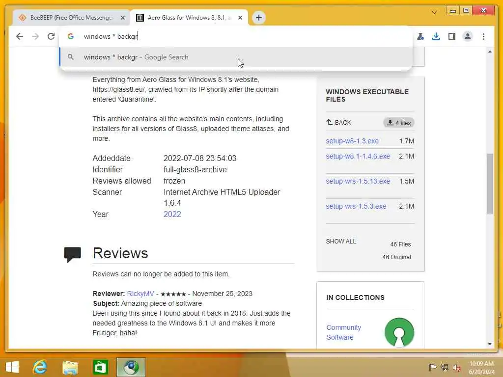Select the 'windows * backgr' Google Search suggestion

click(236, 57)
